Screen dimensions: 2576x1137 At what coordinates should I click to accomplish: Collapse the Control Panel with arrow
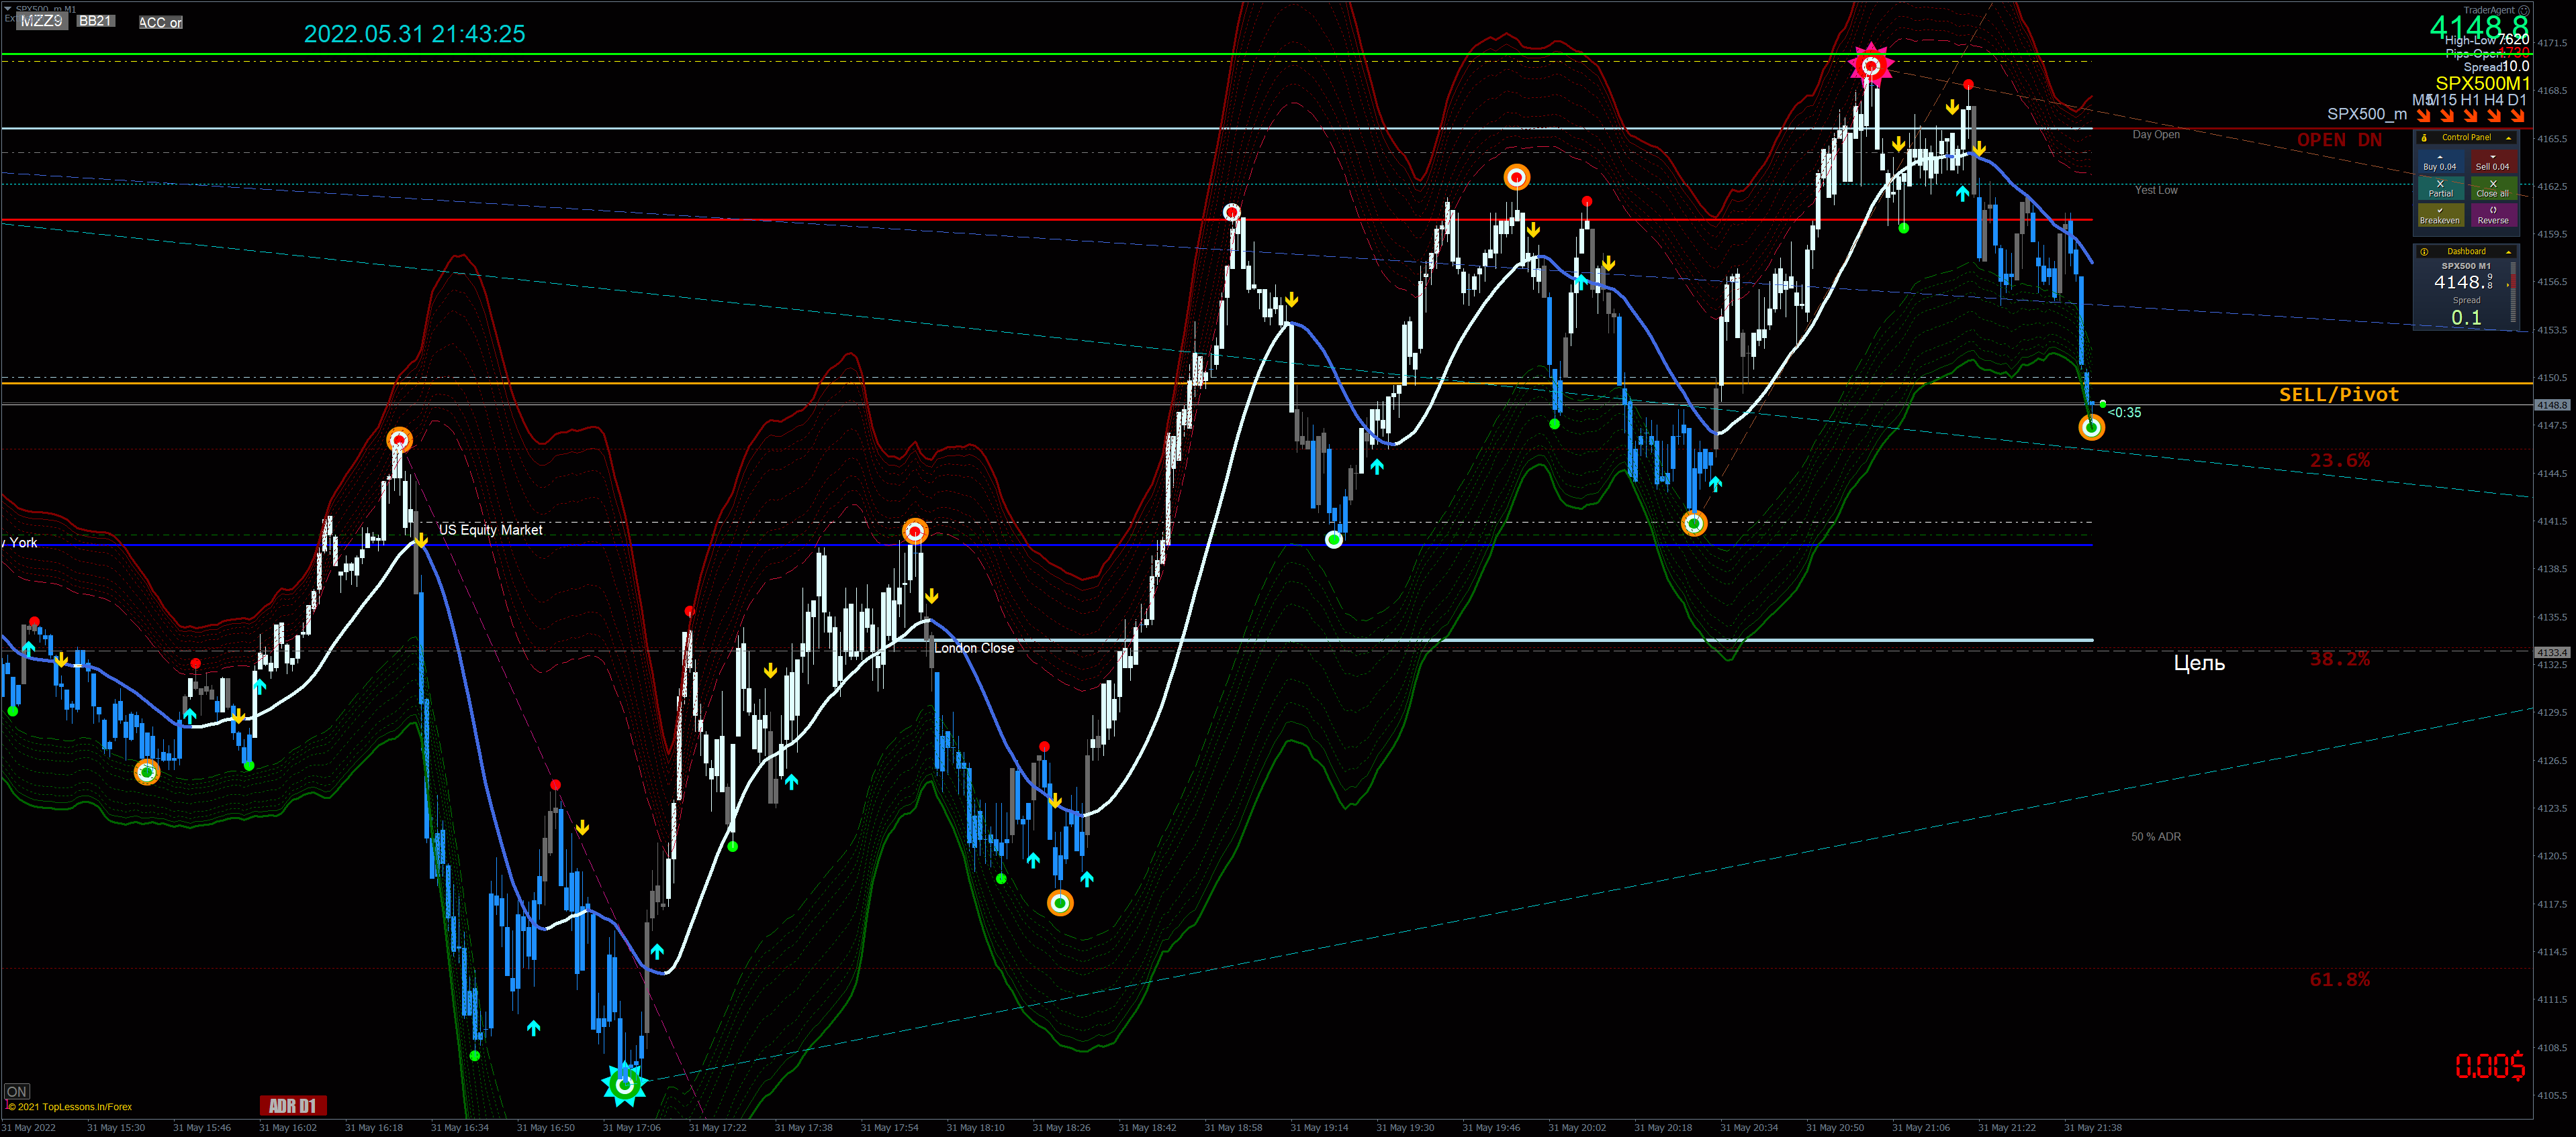pos(2509,138)
